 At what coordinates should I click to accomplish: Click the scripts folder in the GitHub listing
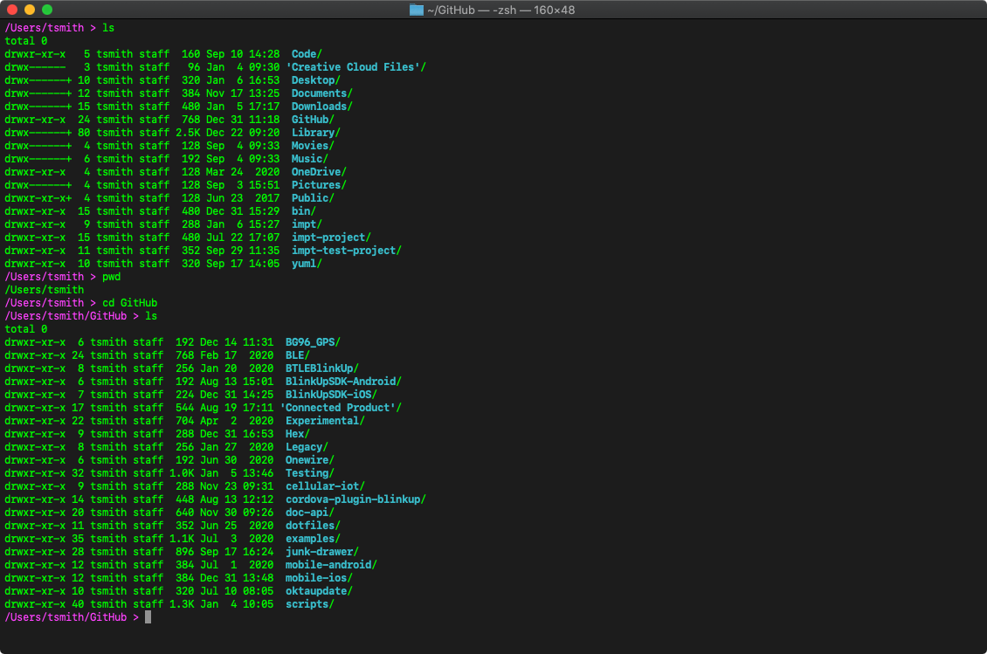pos(307,603)
